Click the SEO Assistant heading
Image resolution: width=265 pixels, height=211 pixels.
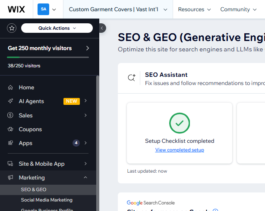166,75
